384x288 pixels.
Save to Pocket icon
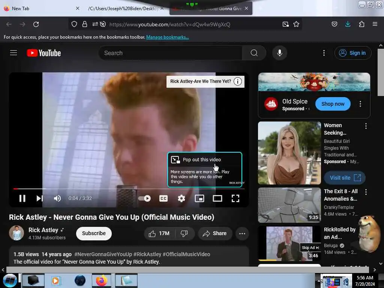tap(334, 24)
